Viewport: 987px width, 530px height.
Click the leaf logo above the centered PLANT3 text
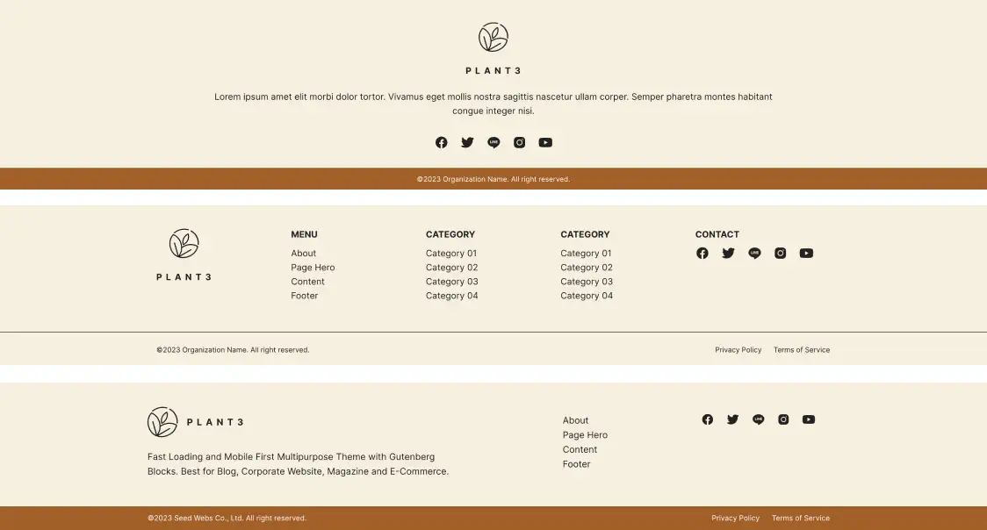click(x=493, y=38)
